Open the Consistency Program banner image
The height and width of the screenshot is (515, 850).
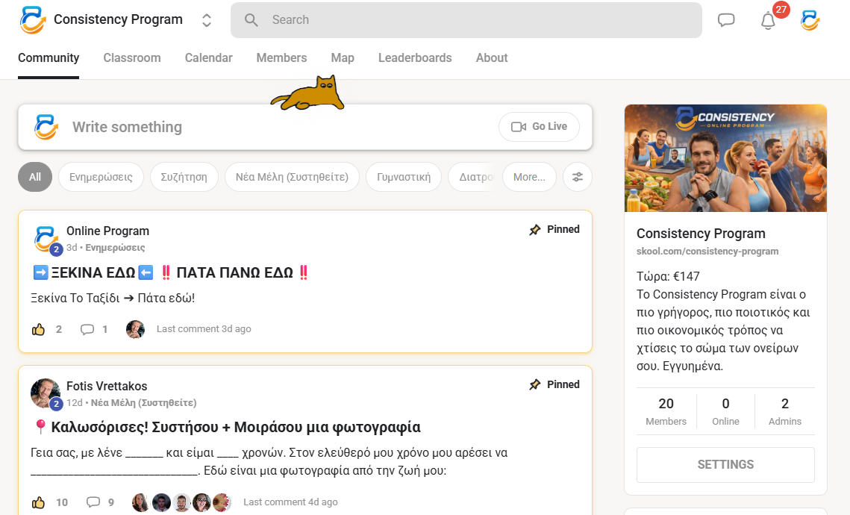(x=725, y=158)
